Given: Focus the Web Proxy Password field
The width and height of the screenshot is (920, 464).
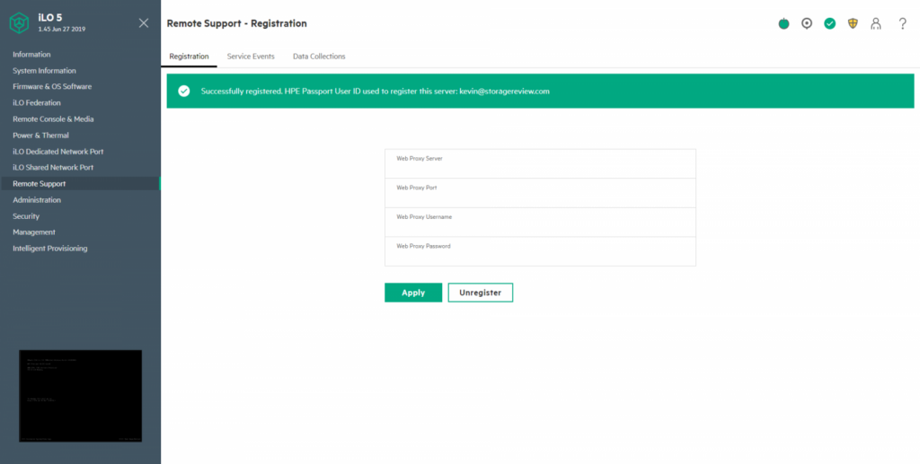Looking at the screenshot, I should click(x=540, y=251).
